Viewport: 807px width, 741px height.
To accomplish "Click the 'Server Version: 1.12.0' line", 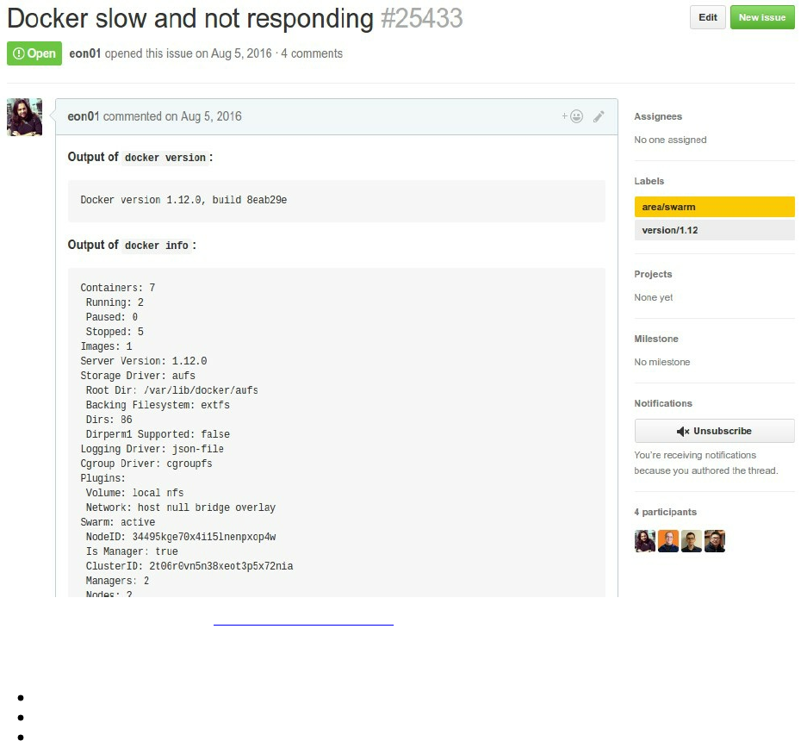I will (144, 361).
